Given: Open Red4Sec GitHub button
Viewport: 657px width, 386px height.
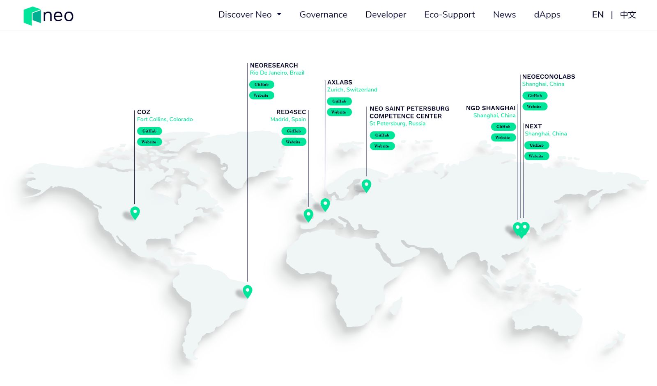Looking at the screenshot, I should point(294,131).
